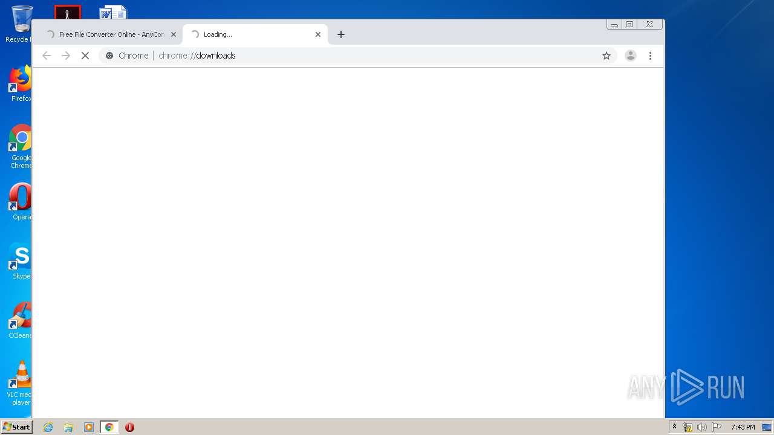Go back to previous page
Screen dimensions: 774x435
tap(47, 56)
